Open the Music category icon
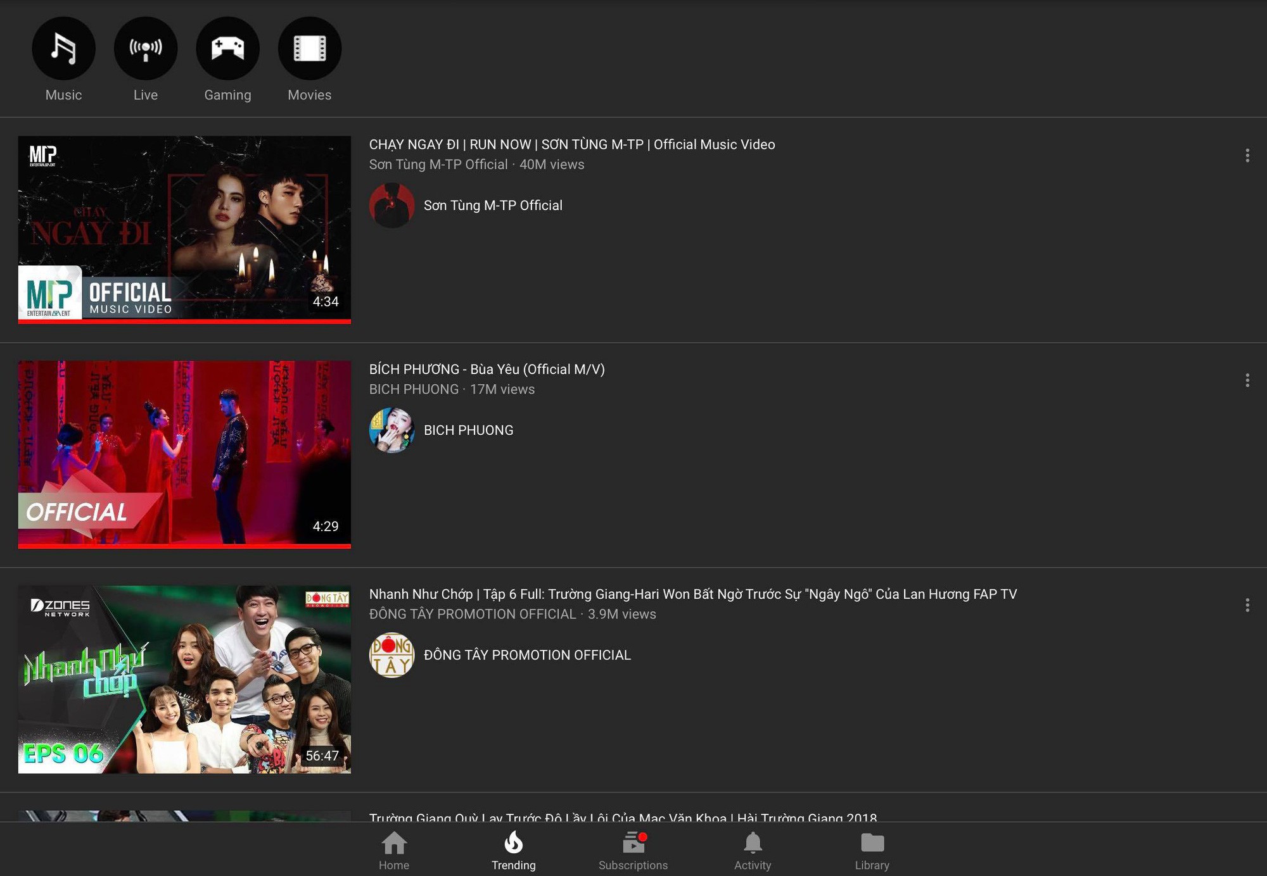This screenshot has height=876, width=1267. (x=63, y=48)
